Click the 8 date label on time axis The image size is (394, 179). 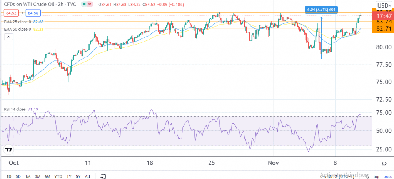336,163
